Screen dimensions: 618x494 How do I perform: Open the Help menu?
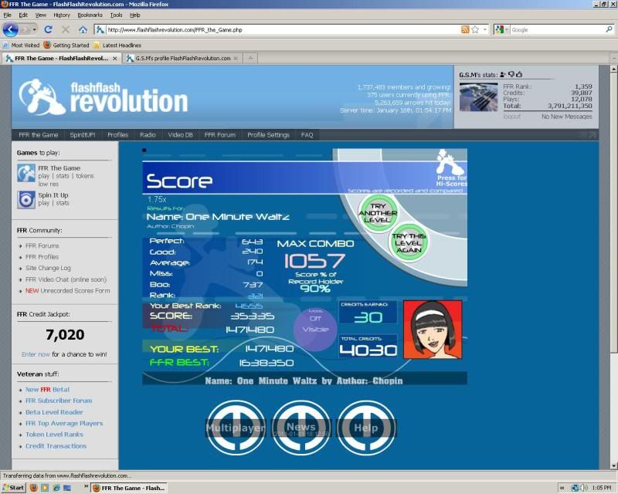pyautogui.click(x=134, y=15)
